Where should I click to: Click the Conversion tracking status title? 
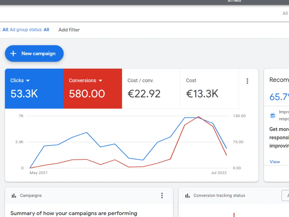(x=219, y=196)
